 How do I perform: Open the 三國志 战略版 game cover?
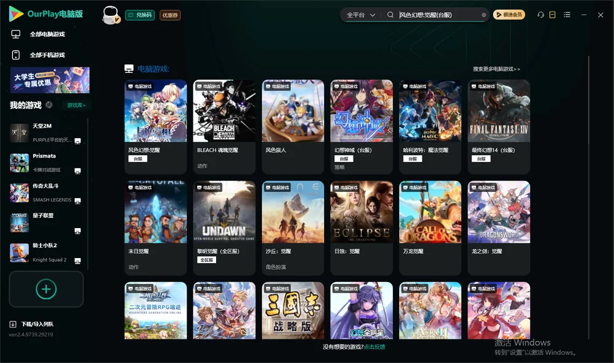pyautogui.click(x=293, y=311)
